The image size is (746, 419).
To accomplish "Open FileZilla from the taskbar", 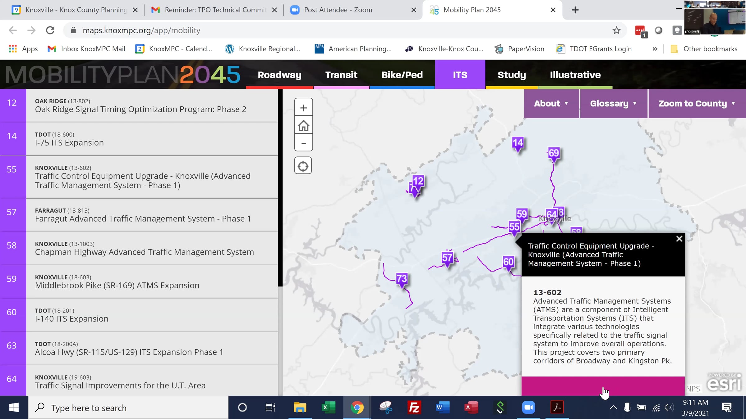I will pos(414,408).
